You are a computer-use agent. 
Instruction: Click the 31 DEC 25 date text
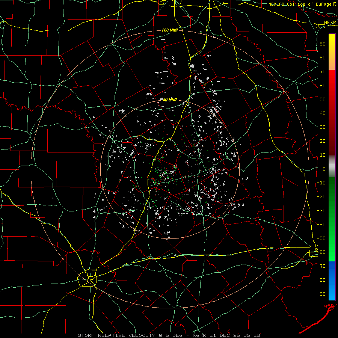pos(225,335)
